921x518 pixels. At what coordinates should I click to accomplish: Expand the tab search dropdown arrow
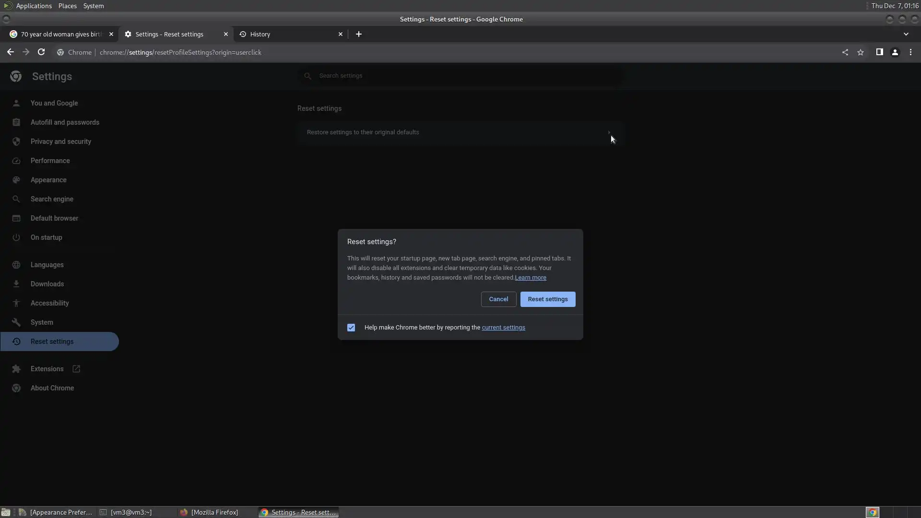tap(906, 34)
